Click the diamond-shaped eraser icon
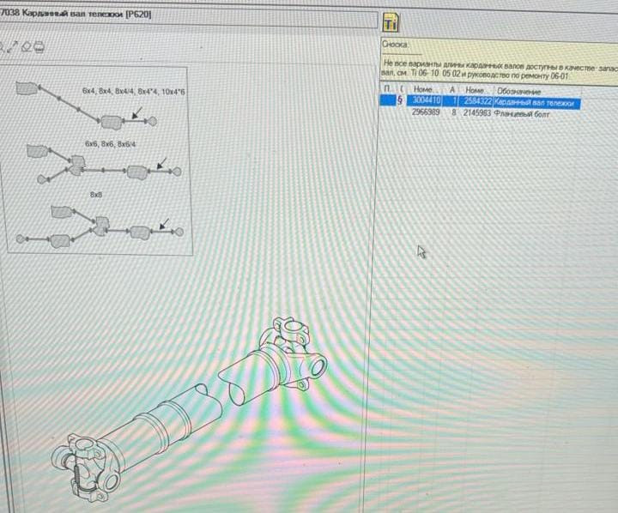618x513 pixels. point(27,45)
